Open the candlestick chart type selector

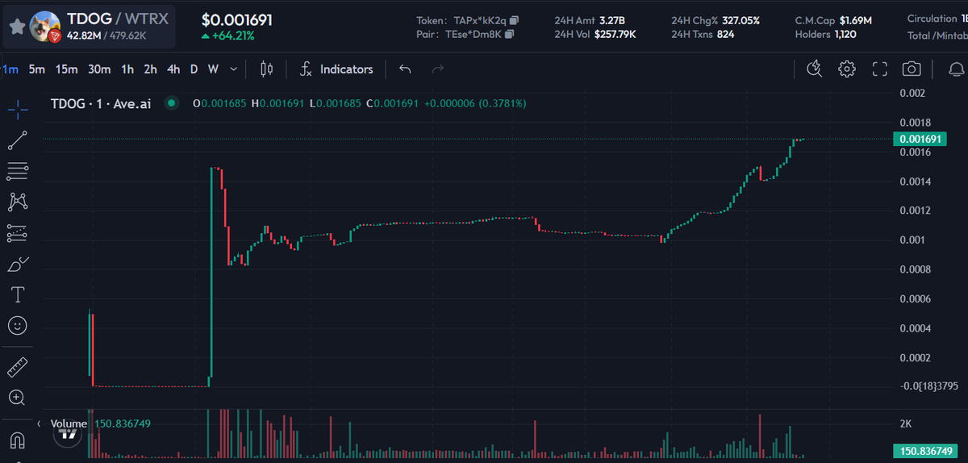click(x=267, y=69)
